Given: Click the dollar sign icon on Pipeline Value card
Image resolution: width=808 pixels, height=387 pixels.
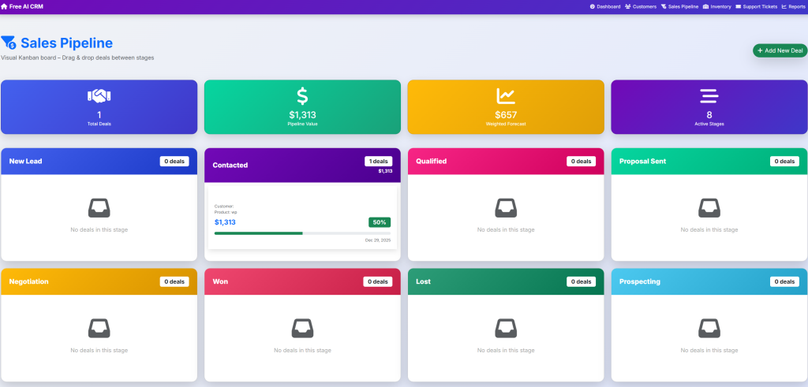Looking at the screenshot, I should [302, 97].
